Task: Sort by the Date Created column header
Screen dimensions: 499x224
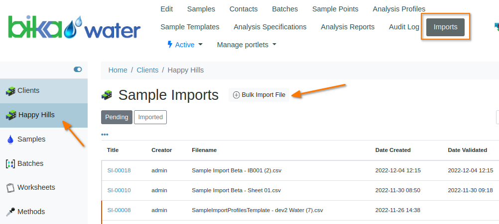Action: [x=393, y=150]
